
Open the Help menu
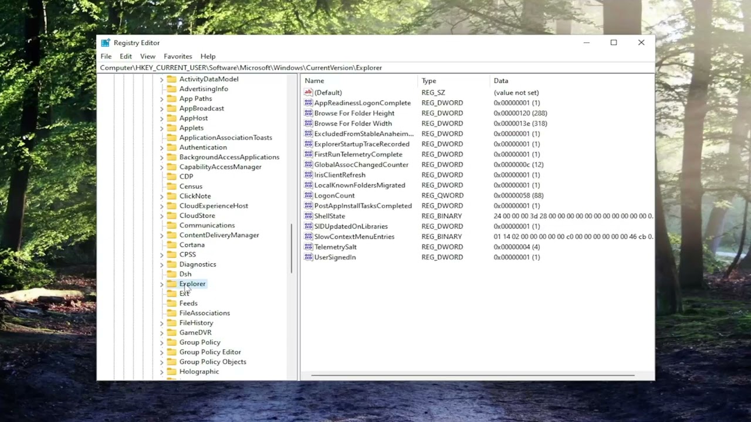[x=208, y=56]
